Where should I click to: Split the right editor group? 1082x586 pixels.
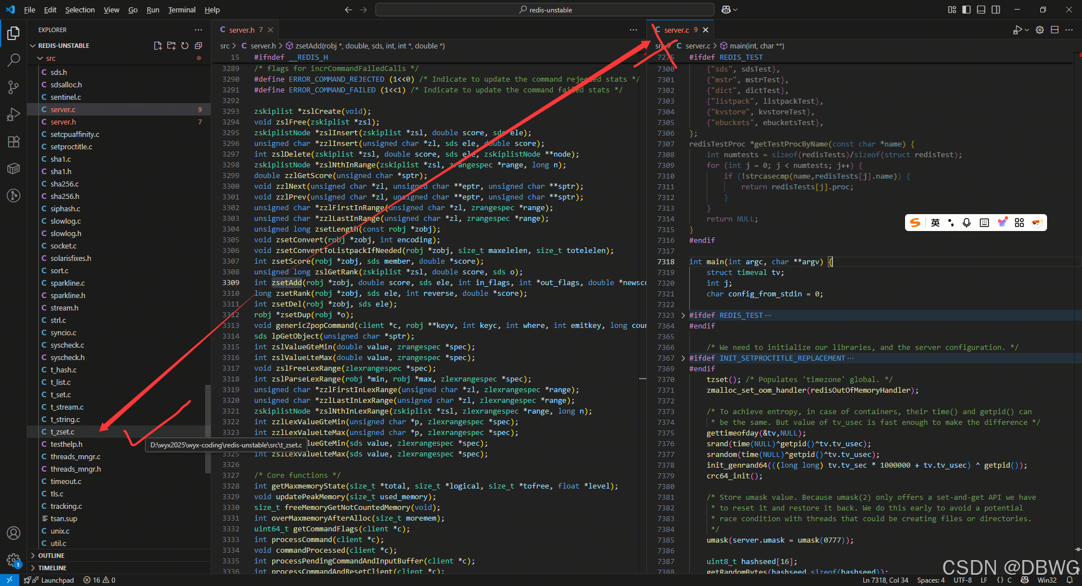[x=1054, y=30]
